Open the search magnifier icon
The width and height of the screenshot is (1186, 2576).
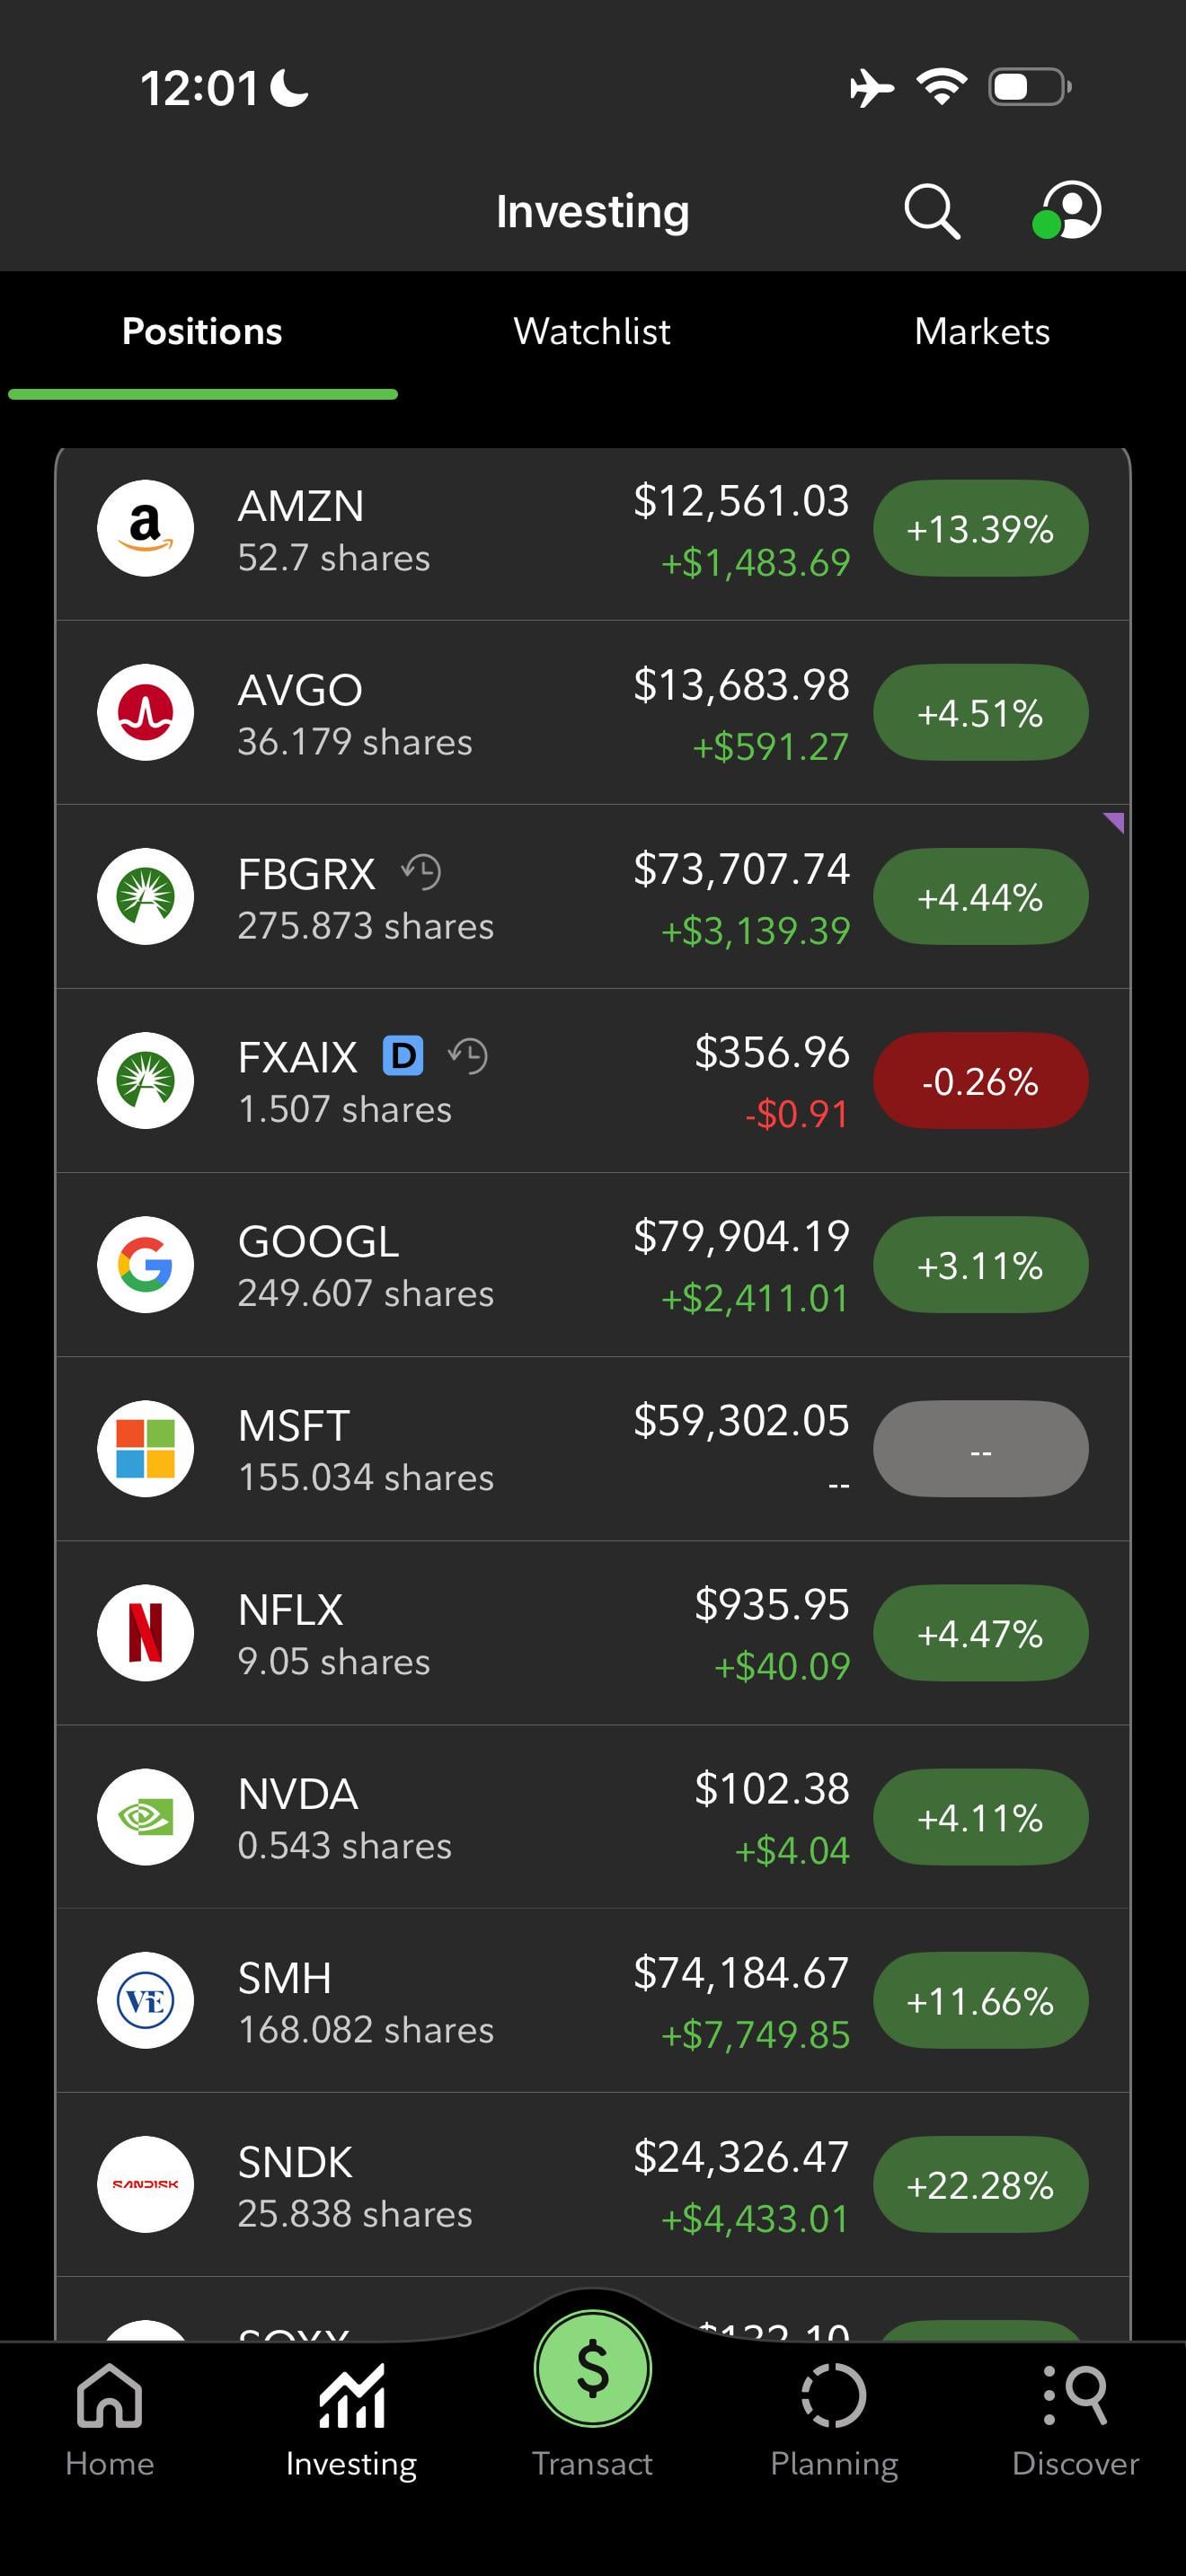(x=932, y=211)
